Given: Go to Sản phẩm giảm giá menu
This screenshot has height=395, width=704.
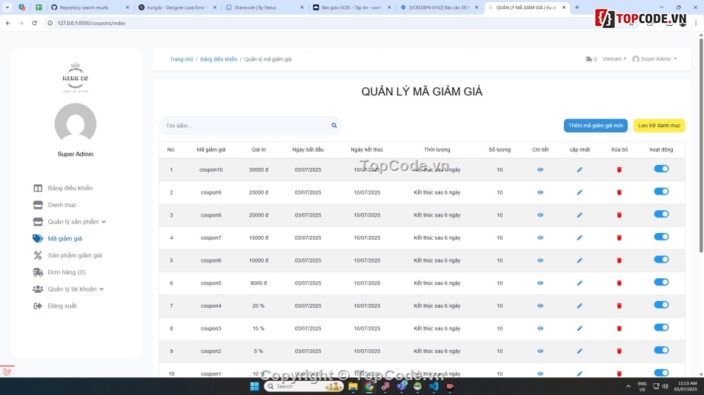Looking at the screenshot, I should point(74,255).
